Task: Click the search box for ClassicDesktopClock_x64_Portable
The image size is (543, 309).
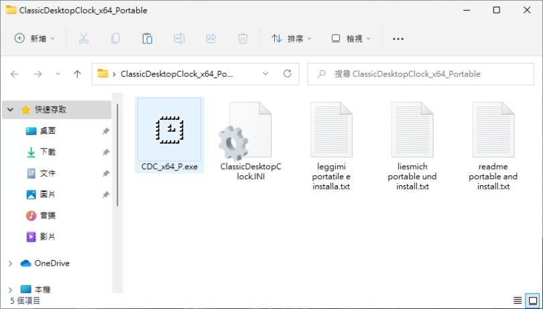Action: pos(421,74)
